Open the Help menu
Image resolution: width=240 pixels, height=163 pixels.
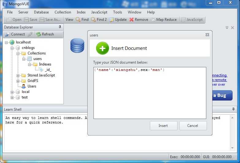[x=151, y=12]
